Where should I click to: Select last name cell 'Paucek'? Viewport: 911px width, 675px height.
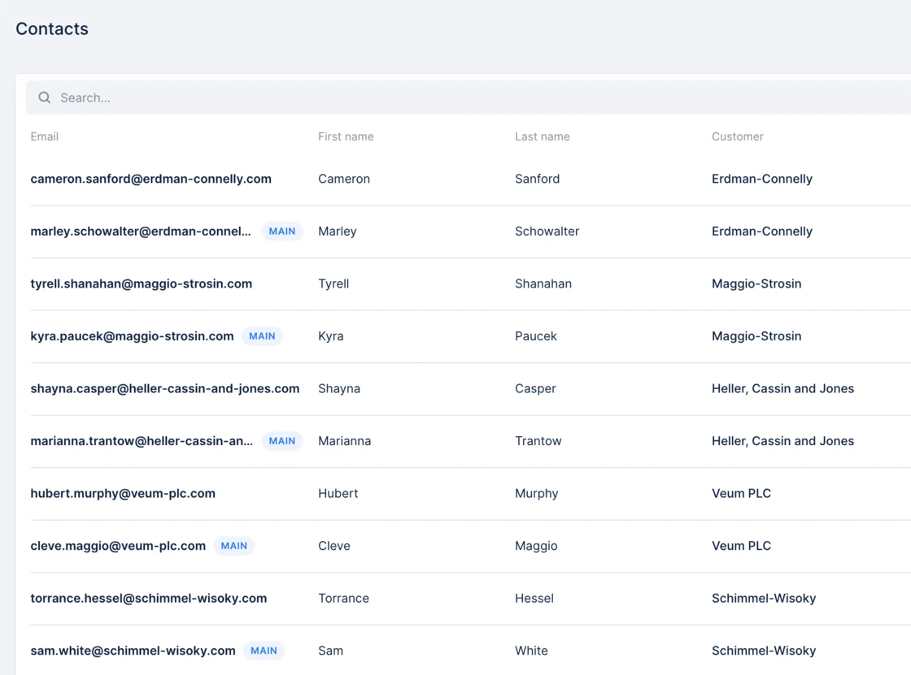pos(536,336)
